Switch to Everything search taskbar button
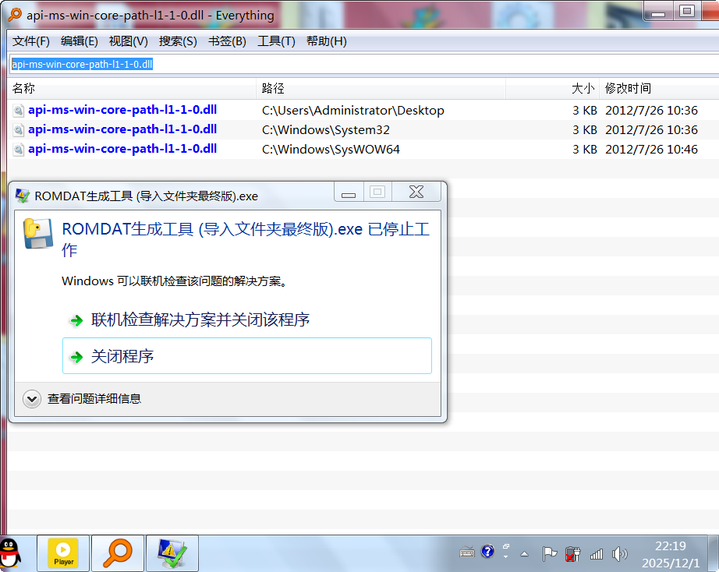 [118, 553]
